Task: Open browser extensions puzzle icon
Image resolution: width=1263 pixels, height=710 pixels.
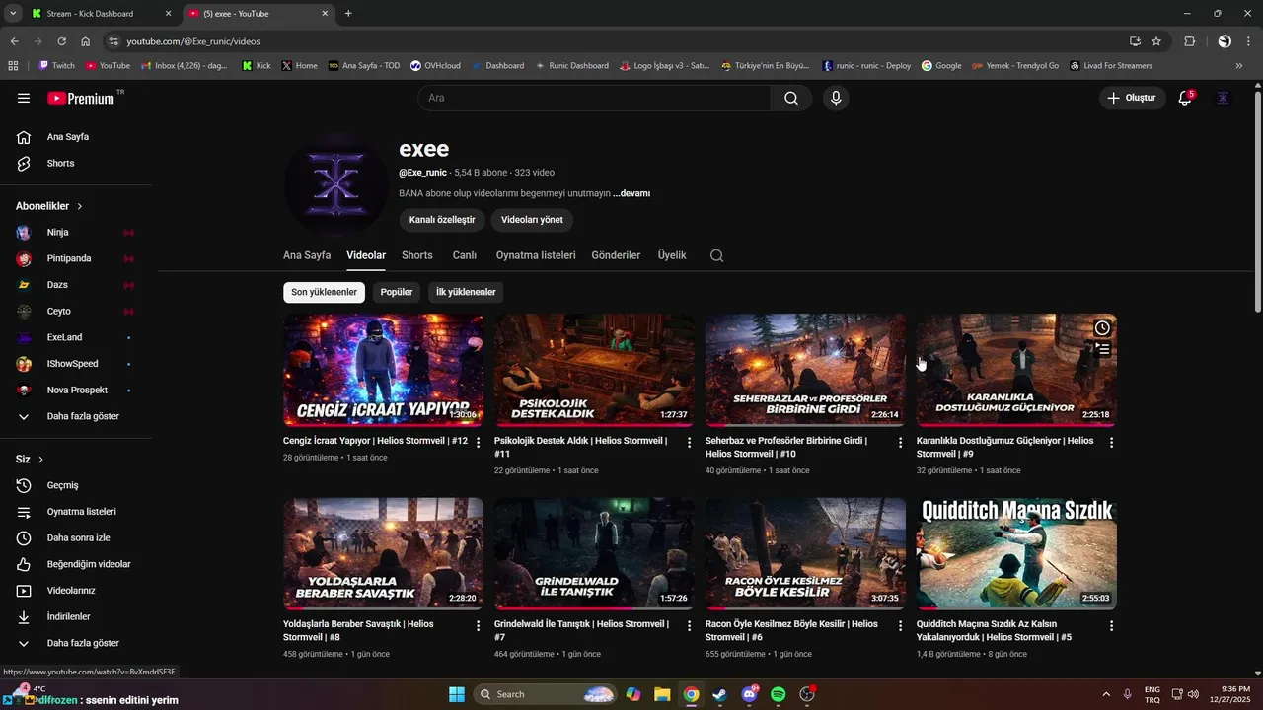Action: tap(1189, 41)
